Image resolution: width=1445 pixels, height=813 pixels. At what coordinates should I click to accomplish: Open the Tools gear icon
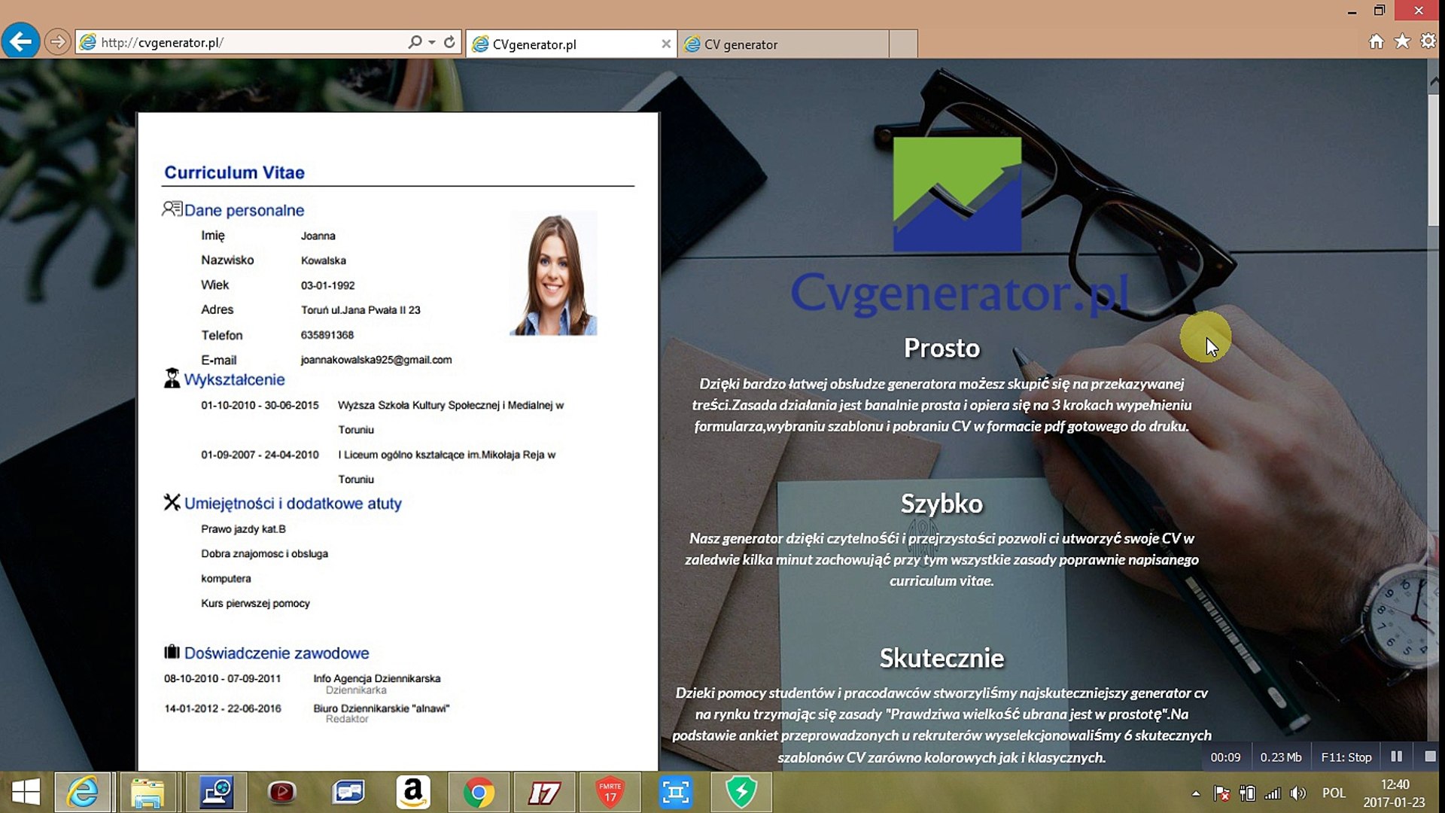[1428, 41]
